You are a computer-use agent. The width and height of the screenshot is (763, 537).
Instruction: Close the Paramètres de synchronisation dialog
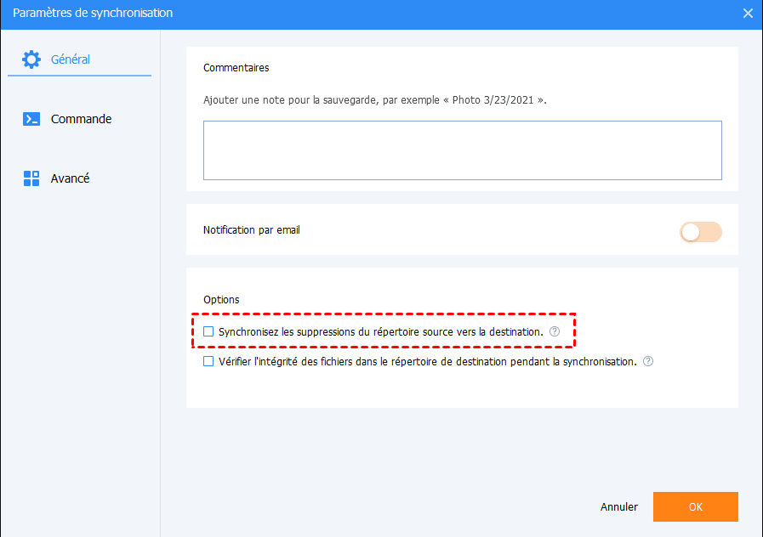coord(748,13)
